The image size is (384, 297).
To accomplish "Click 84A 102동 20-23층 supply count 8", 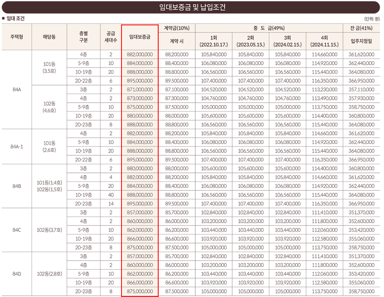I will 111,125.
